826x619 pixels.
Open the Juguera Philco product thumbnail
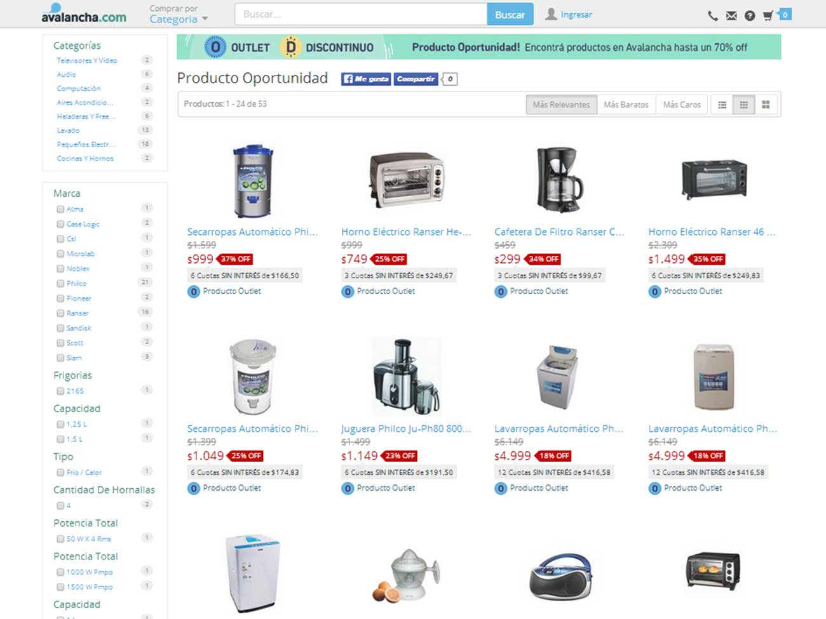coord(407,376)
